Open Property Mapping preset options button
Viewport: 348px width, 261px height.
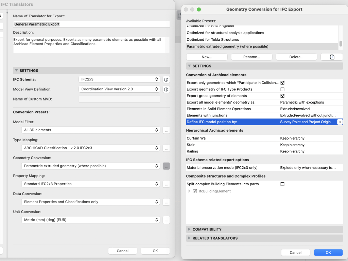[x=166, y=184]
